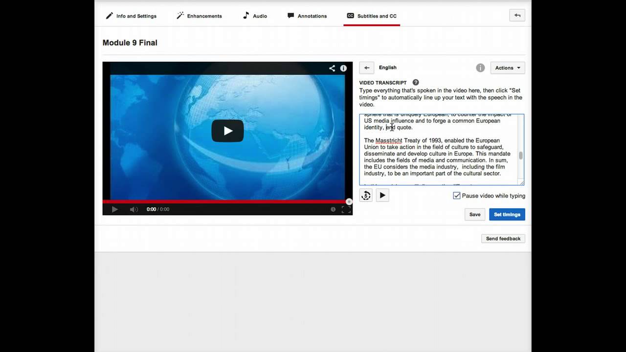Click the Send feedback button

tap(503, 239)
